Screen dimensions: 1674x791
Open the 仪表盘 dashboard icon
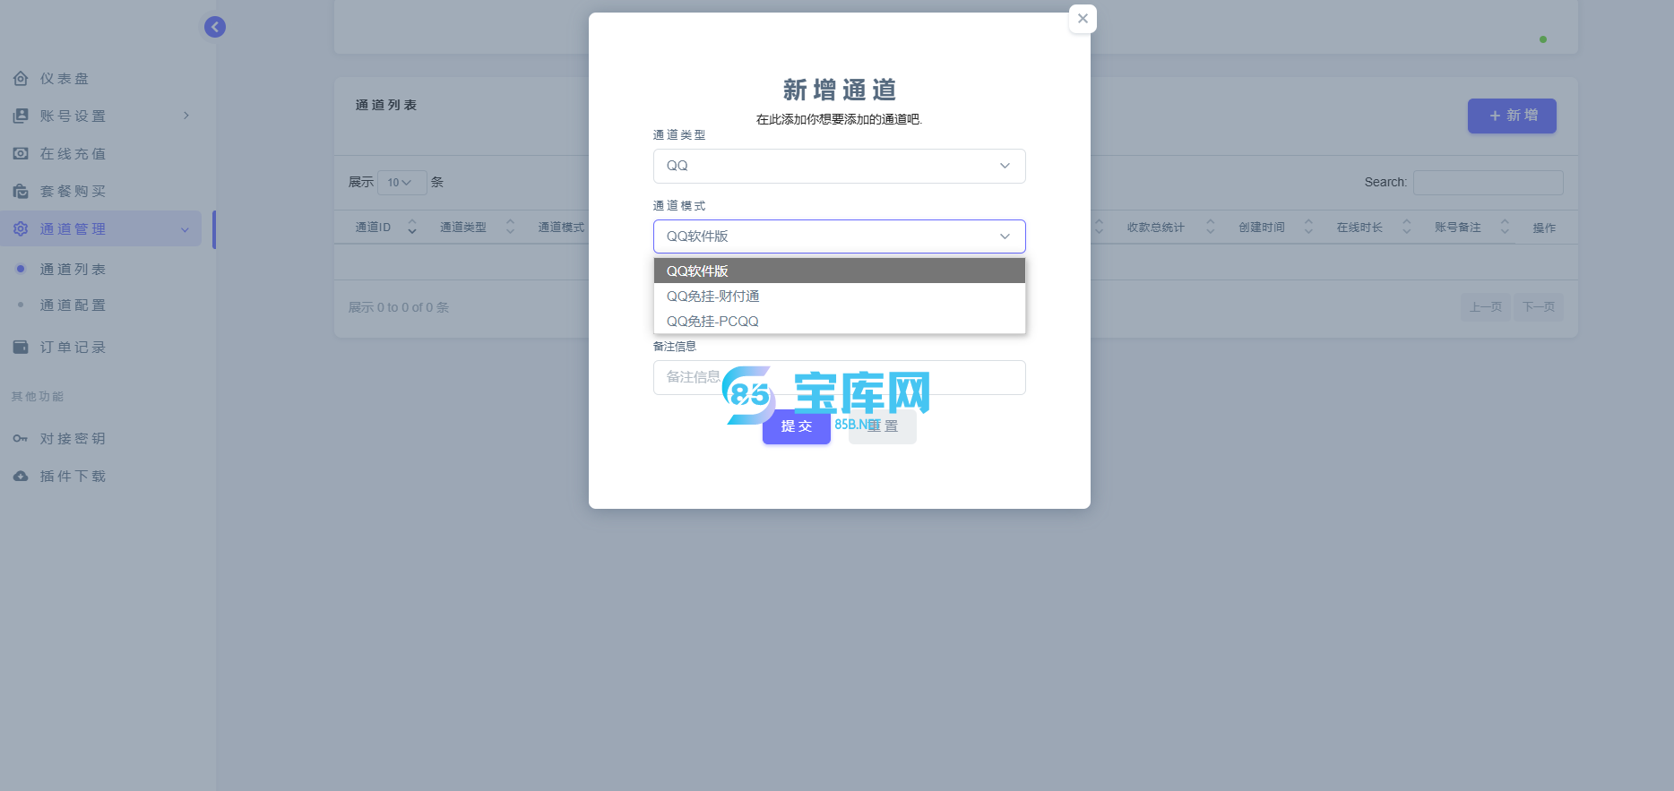click(x=21, y=79)
